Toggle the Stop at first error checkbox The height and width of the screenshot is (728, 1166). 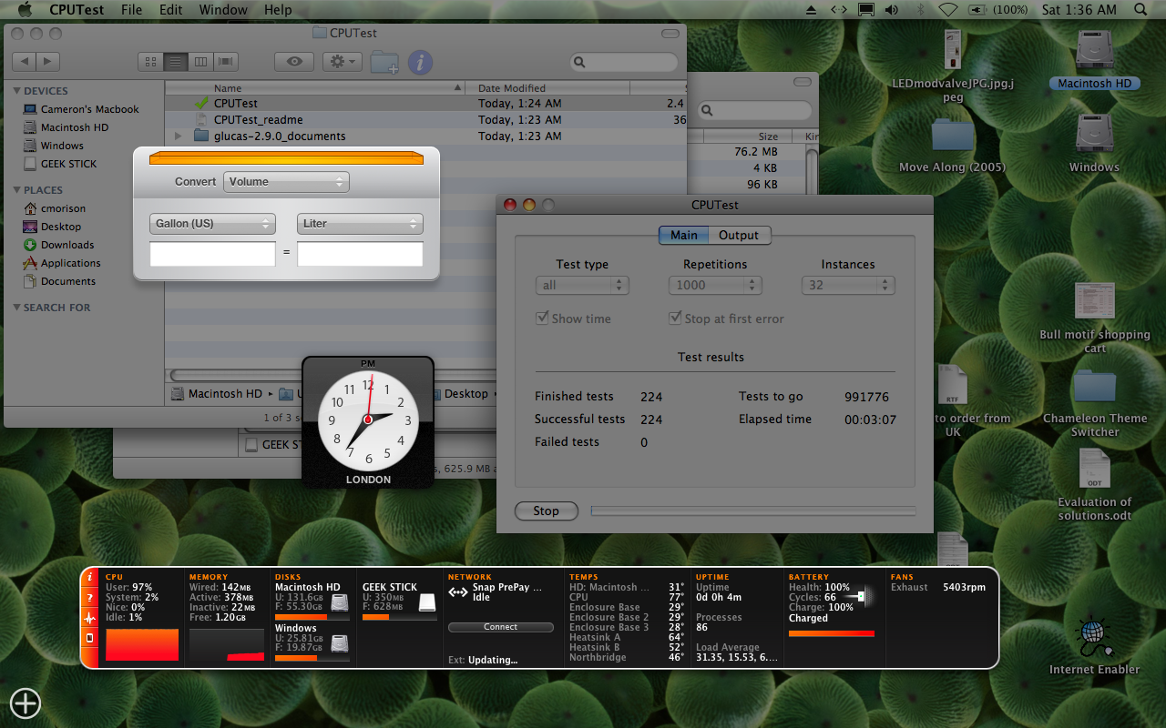675,318
